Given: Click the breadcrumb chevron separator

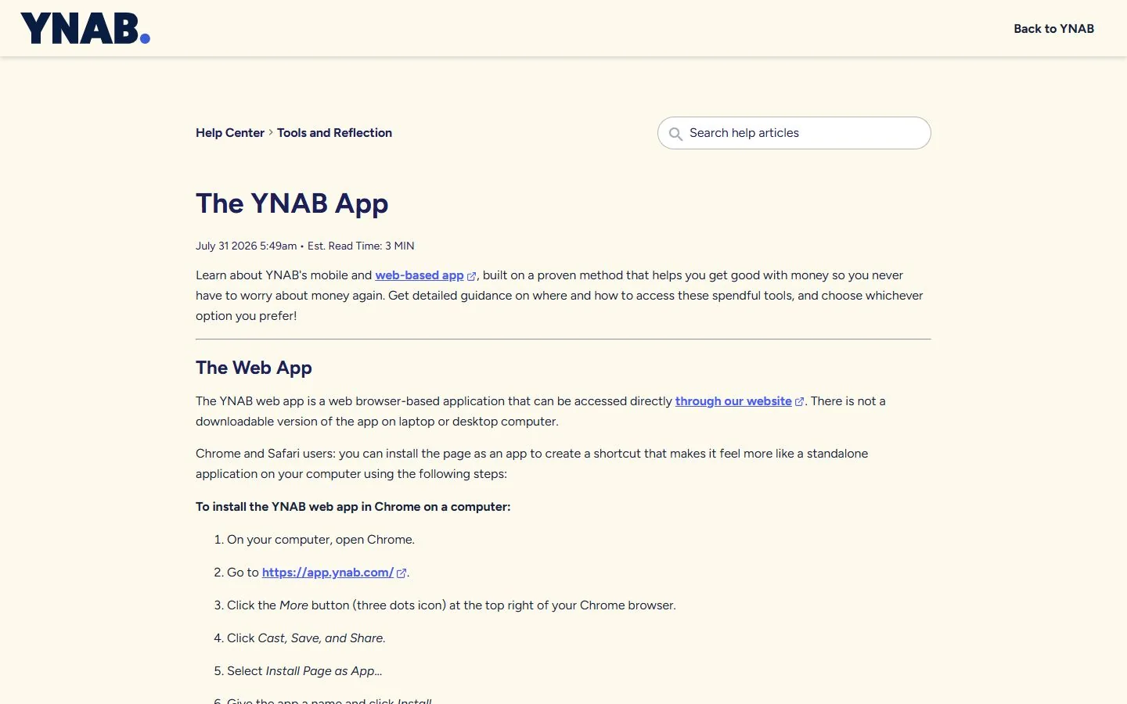Looking at the screenshot, I should pyautogui.click(x=271, y=133).
